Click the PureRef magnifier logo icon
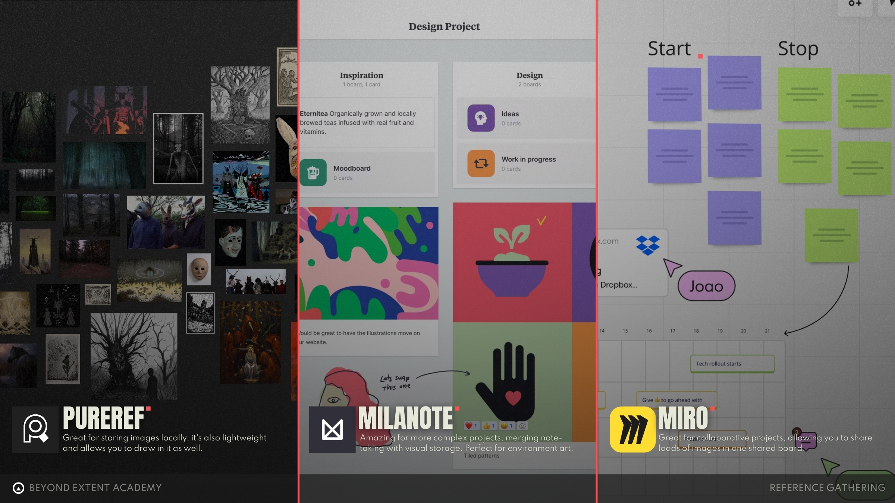 click(x=35, y=429)
